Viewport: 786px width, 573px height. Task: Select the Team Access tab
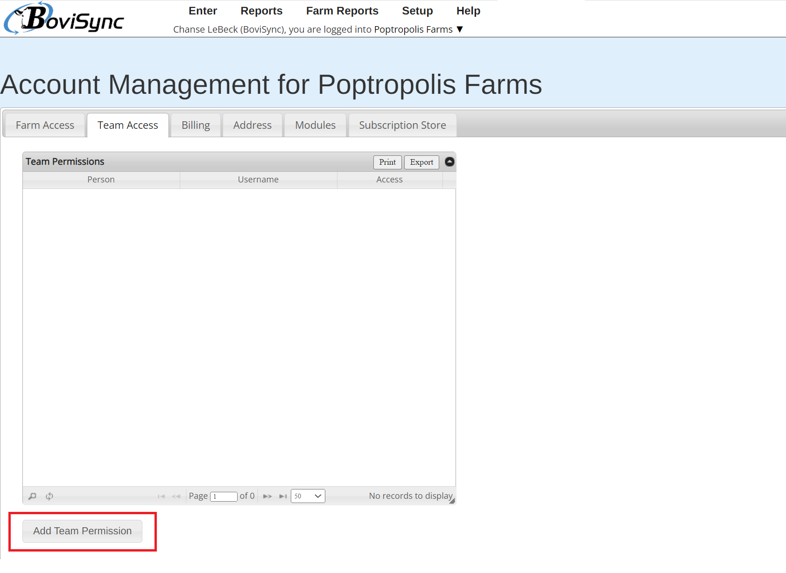[128, 125]
